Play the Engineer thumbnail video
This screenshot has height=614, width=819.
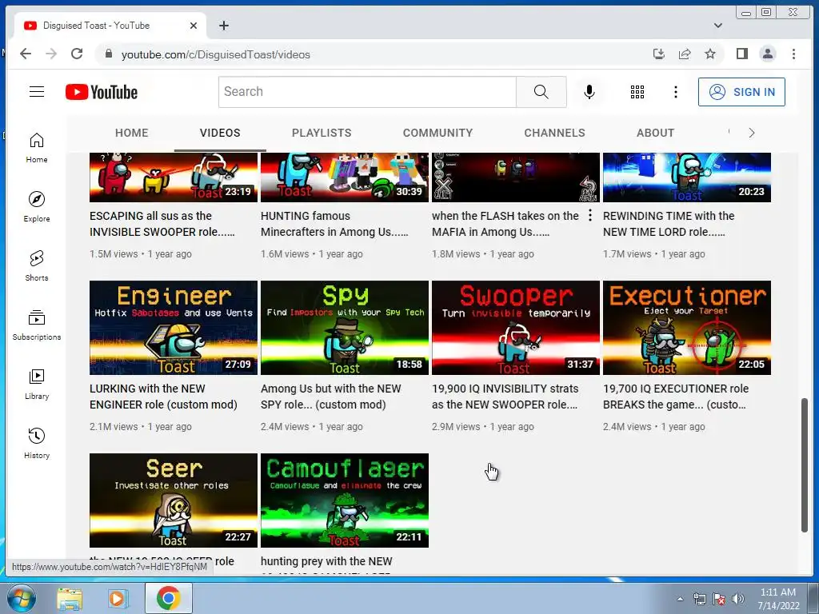(x=174, y=328)
